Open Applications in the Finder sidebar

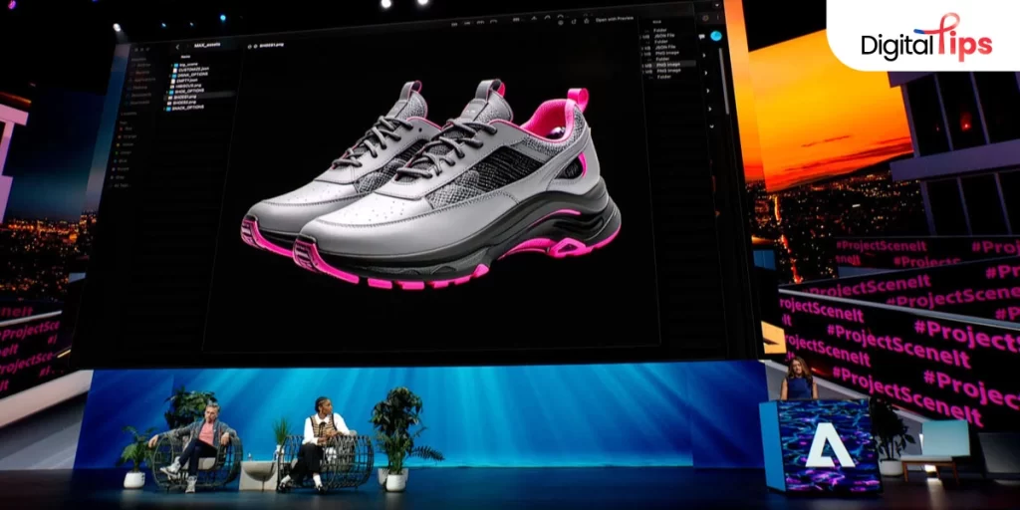pyautogui.click(x=144, y=80)
